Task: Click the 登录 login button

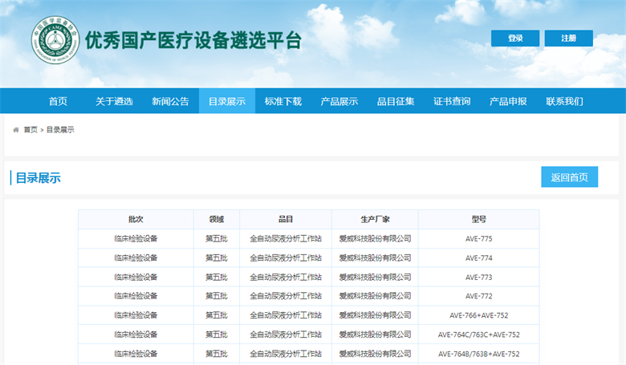Action: tap(514, 39)
